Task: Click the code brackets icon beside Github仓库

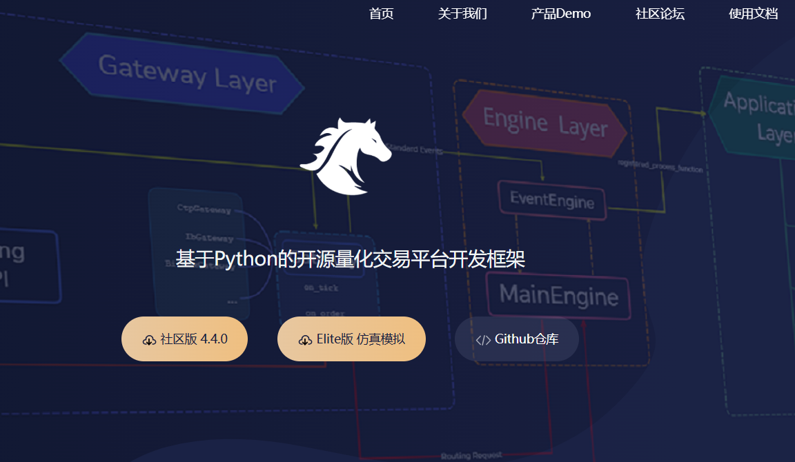Action: coord(482,340)
